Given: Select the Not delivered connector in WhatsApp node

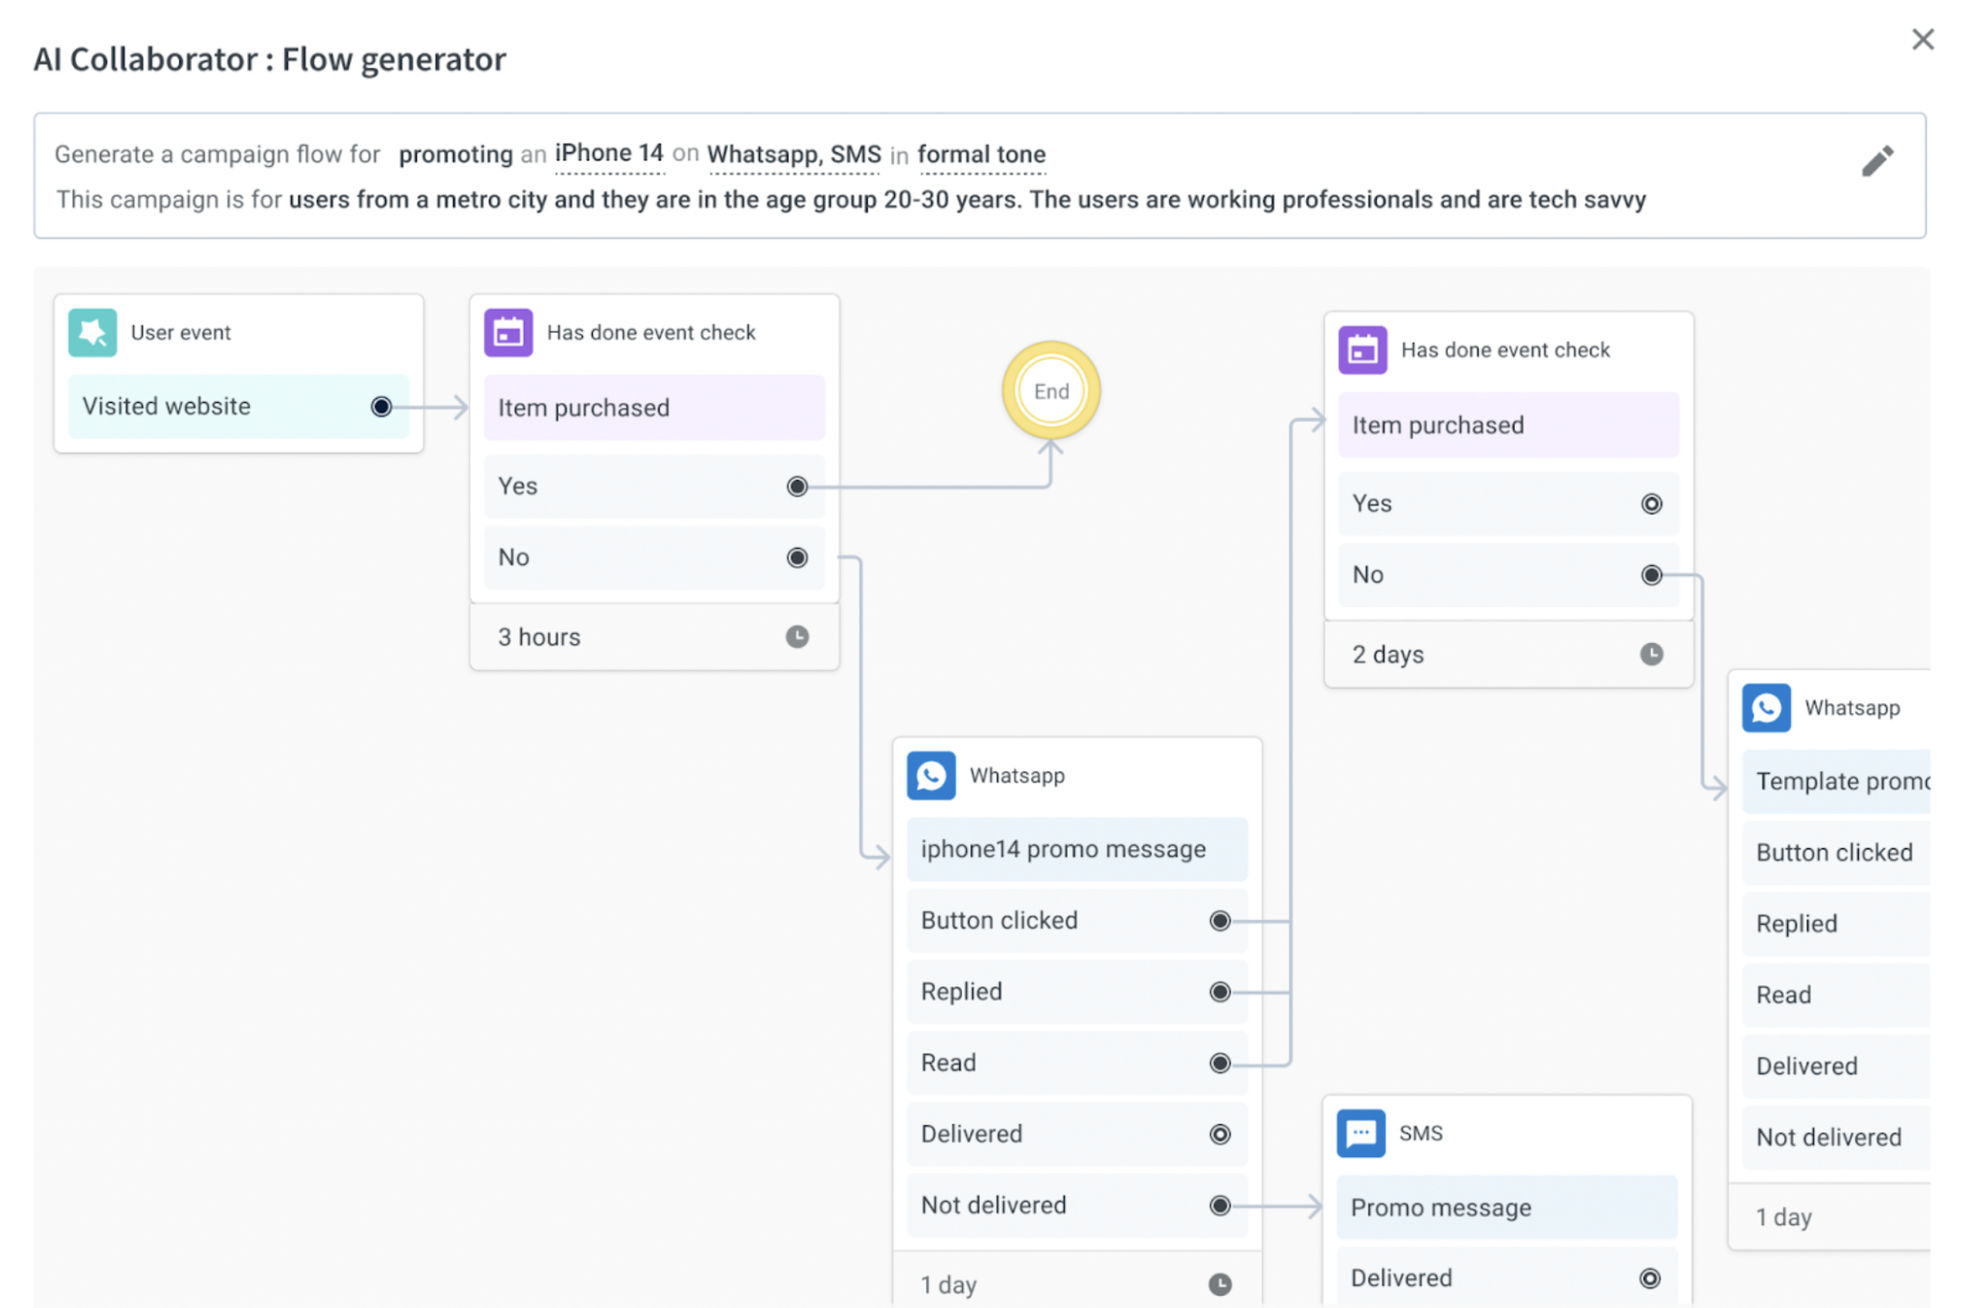Looking at the screenshot, I should [1219, 1205].
